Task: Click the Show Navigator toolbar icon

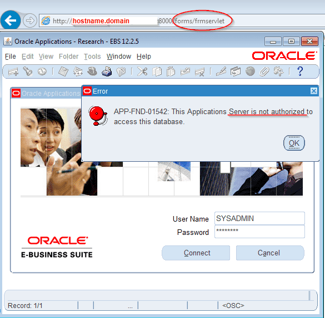Action: (x=42, y=71)
